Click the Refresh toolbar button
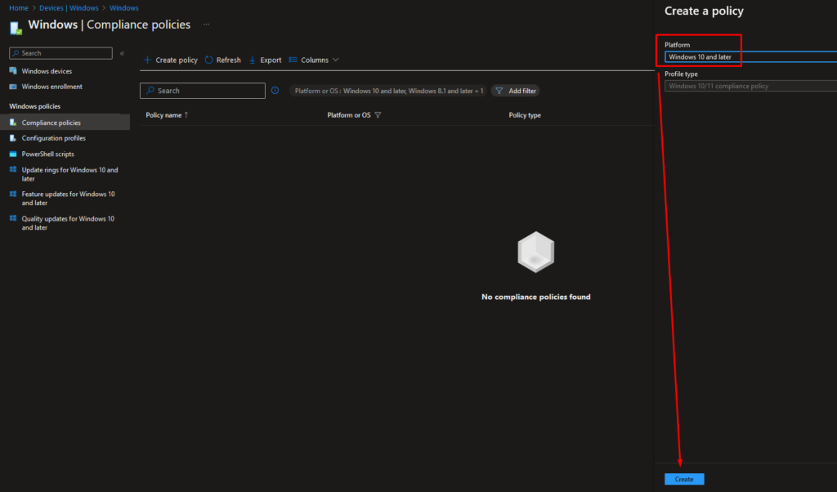This screenshot has width=837, height=492. (222, 60)
